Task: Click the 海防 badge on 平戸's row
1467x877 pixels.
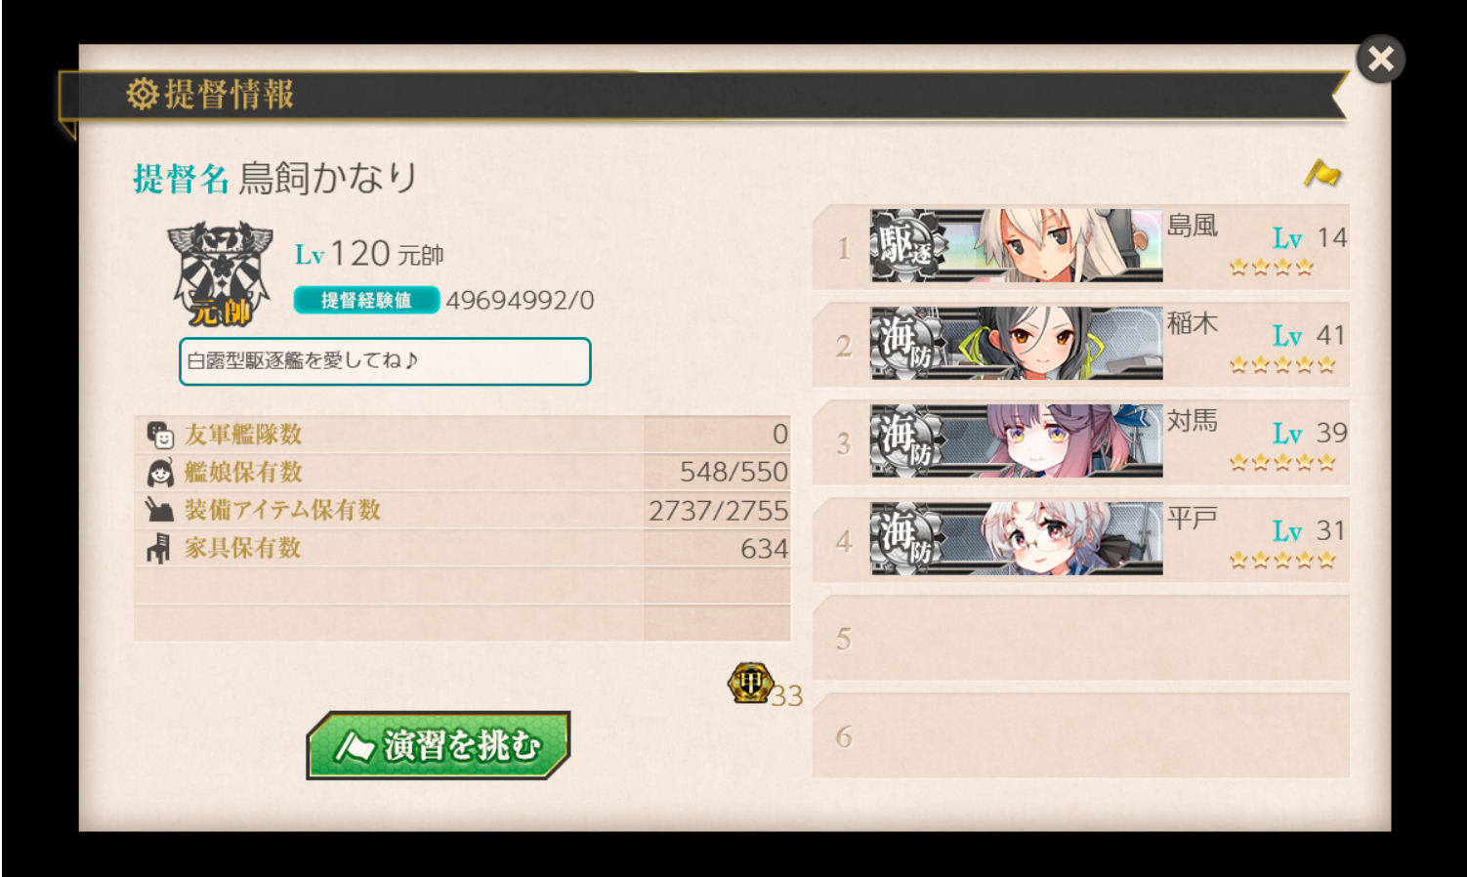Action: pyautogui.click(x=908, y=538)
